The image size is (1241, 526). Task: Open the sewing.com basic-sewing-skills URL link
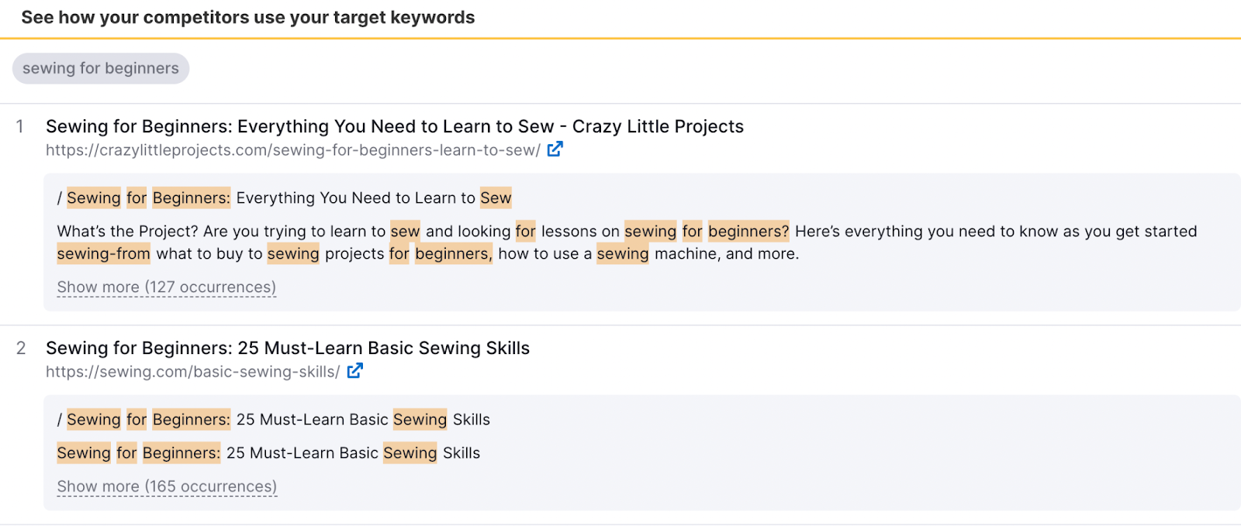pos(192,372)
